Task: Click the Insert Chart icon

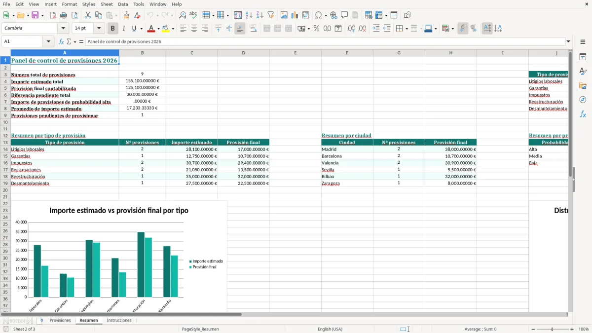Action: click(295, 15)
